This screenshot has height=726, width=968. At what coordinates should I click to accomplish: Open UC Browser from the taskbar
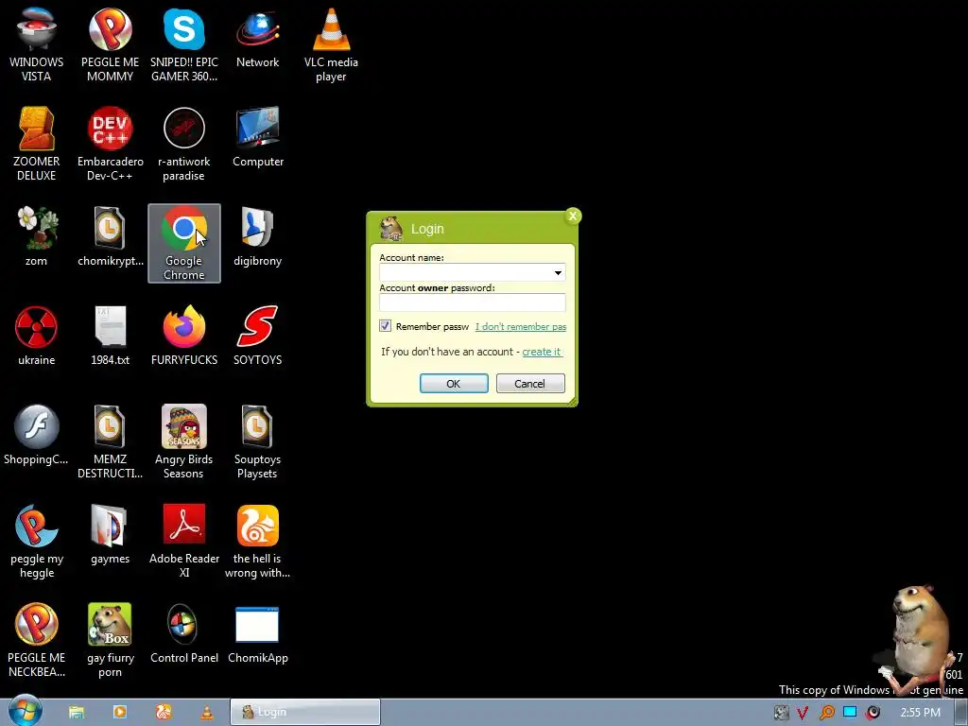click(164, 713)
